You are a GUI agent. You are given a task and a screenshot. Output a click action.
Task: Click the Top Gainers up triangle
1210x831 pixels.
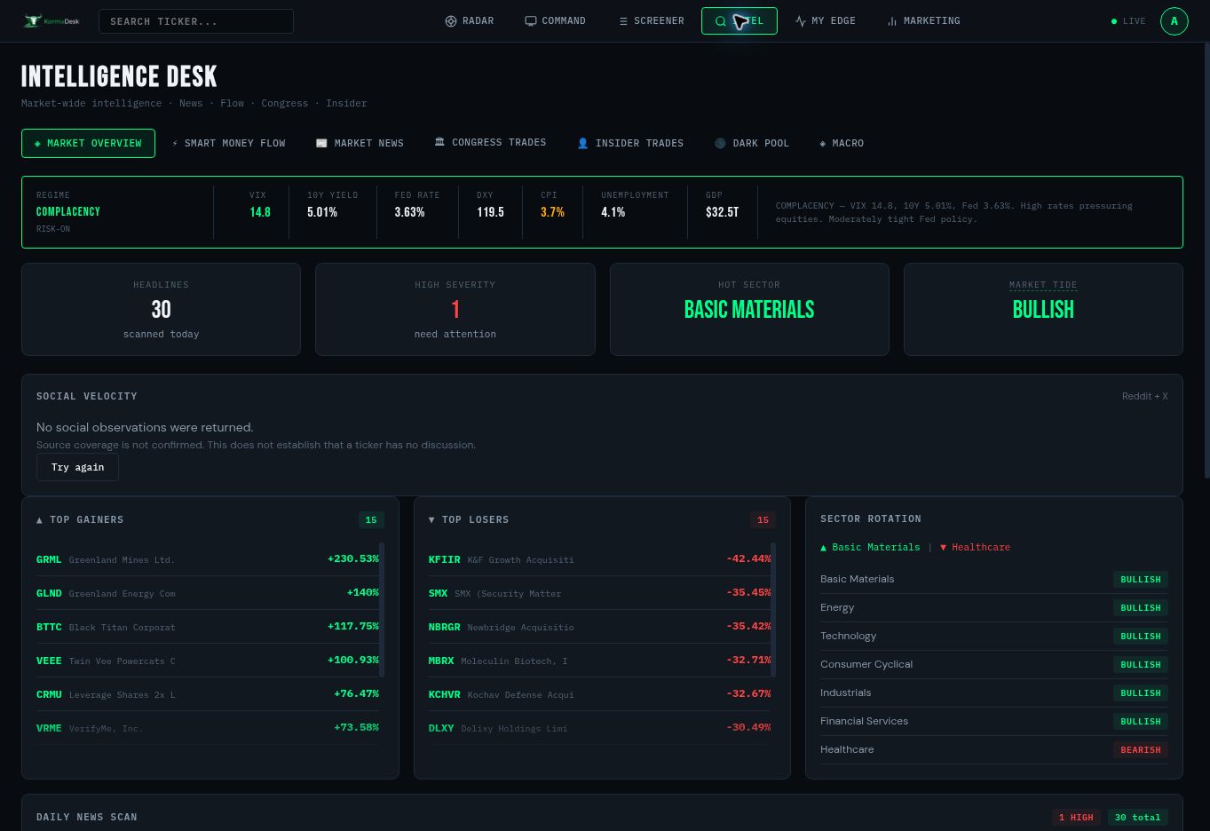tap(39, 520)
